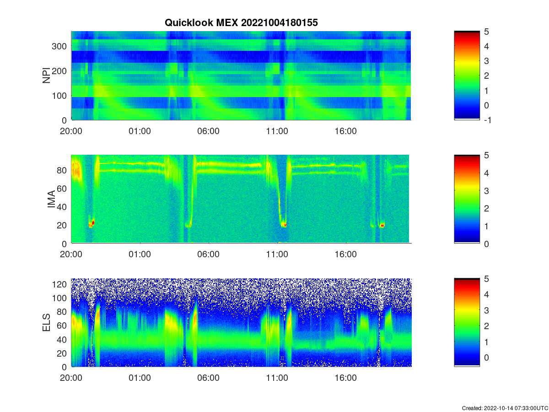Click the ELS plot's color bar
The width and height of the screenshot is (549, 412).
(467, 322)
